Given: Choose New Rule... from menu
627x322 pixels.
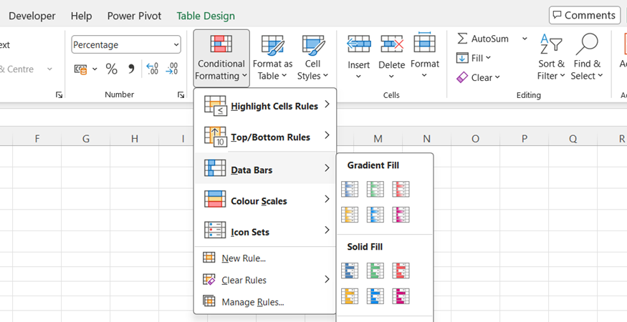Looking at the screenshot, I should (264, 258).
